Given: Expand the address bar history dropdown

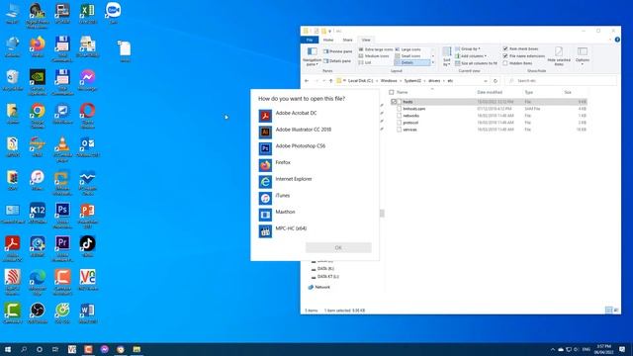Looking at the screenshot, I should tap(486, 81).
